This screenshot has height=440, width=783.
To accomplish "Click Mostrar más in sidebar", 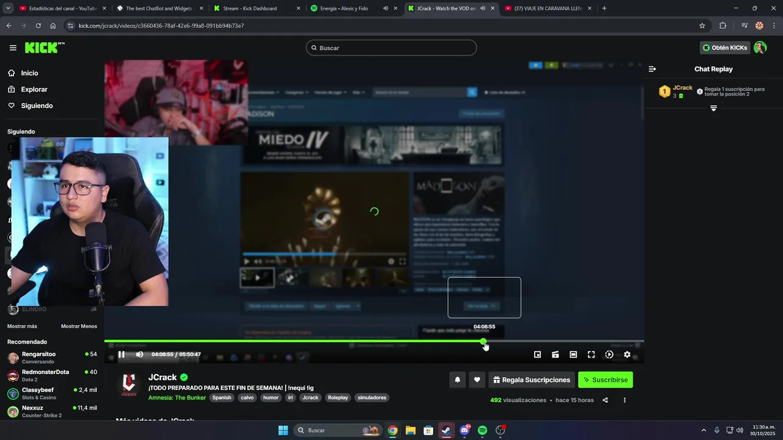I will (22, 326).
